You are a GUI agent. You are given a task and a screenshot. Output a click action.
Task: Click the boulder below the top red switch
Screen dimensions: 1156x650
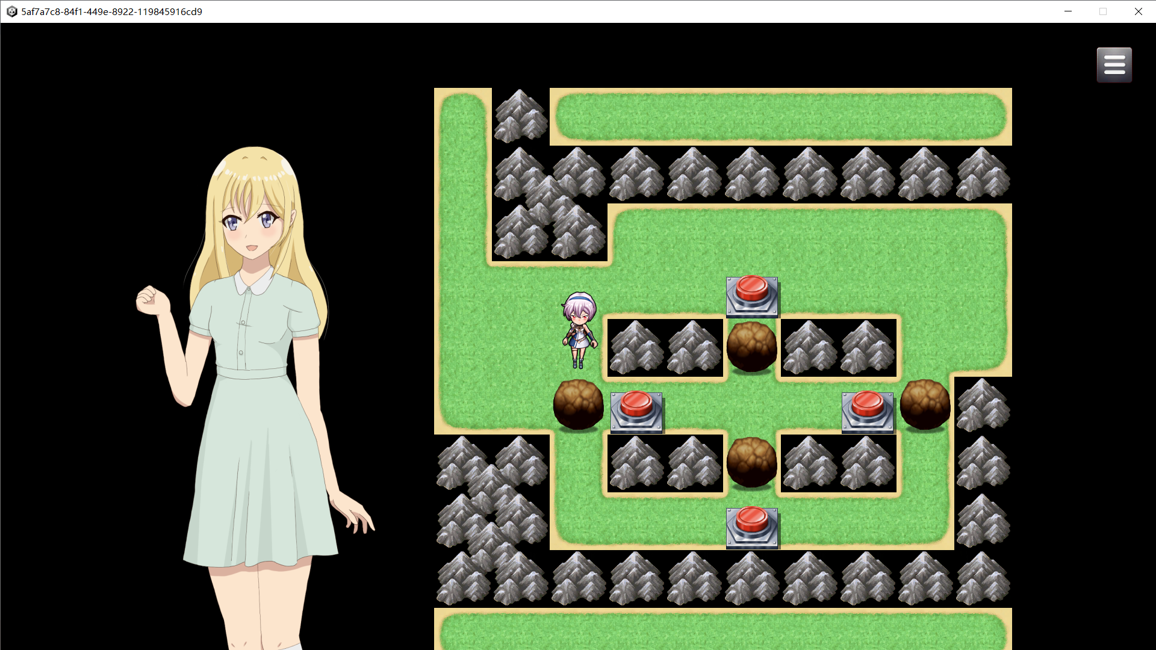pyautogui.click(x=752, y=347)
